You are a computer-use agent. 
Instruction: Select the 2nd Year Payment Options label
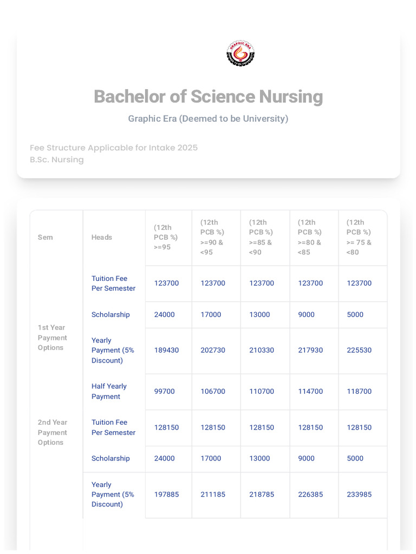53,432
